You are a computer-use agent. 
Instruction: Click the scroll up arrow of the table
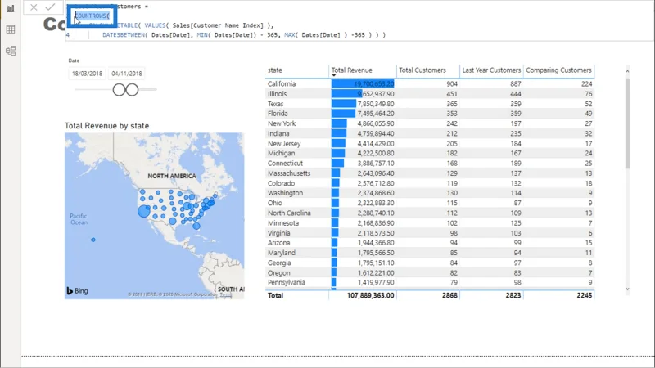[x=627, y=71]
